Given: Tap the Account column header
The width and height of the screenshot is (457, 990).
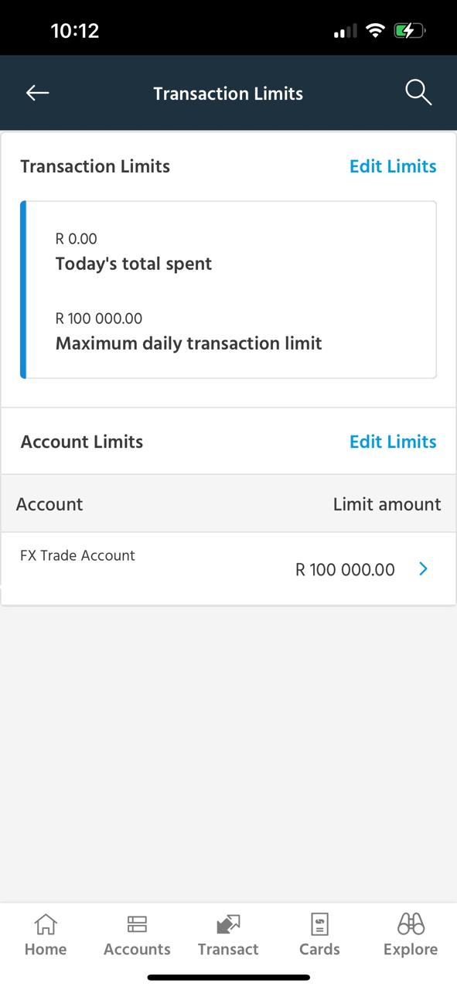Looking at the screenshot, I should (x=49, y=504).
